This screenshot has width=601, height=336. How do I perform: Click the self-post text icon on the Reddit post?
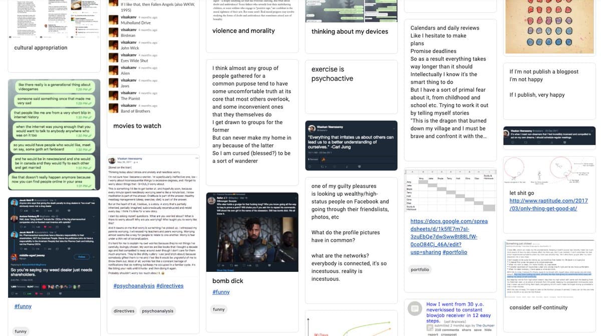pyautogui.click(x=415, y=308)
